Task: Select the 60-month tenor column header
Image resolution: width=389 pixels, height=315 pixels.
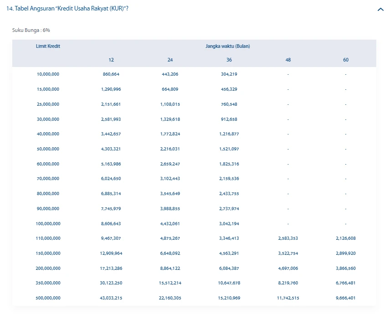Action: click(x=346, y=60)
